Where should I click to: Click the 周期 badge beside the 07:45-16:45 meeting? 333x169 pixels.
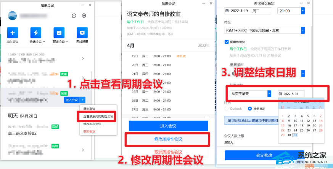[55, 127]
